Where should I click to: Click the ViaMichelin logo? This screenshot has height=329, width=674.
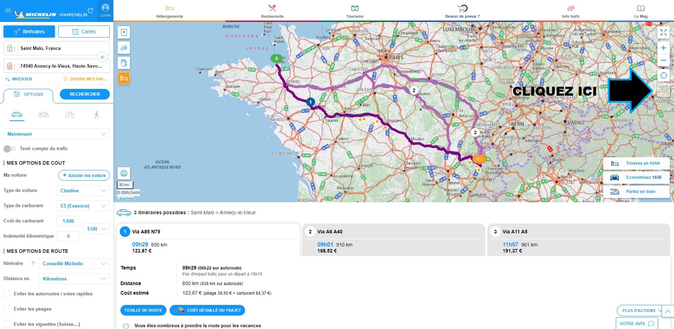coord(51,14)
